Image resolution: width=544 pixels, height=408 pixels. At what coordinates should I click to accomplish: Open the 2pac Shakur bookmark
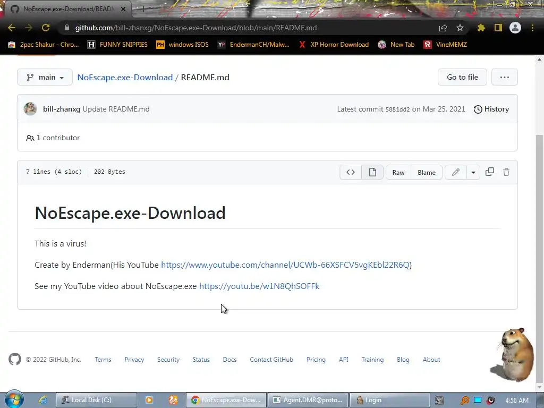[x=44, y=45]
